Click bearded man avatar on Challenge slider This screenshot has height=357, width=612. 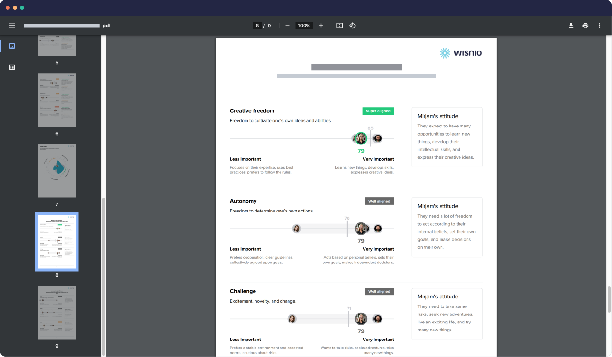tap(377, 319)
